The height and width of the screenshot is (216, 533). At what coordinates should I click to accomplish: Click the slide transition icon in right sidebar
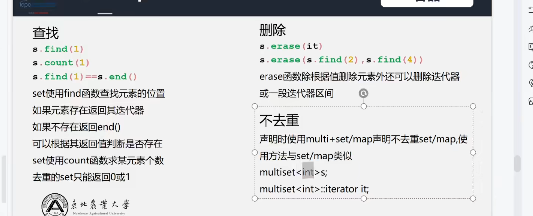pos(530,47)
